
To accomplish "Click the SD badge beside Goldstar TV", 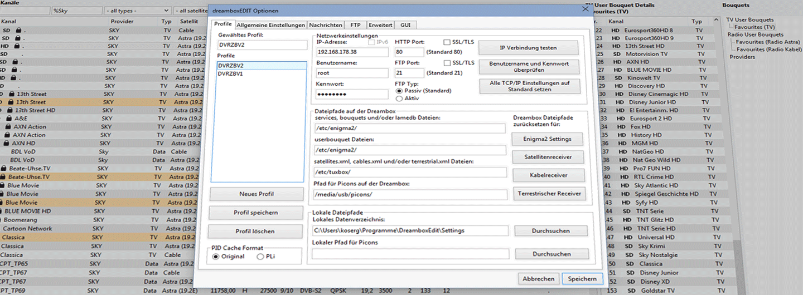I will pos(631,290).
